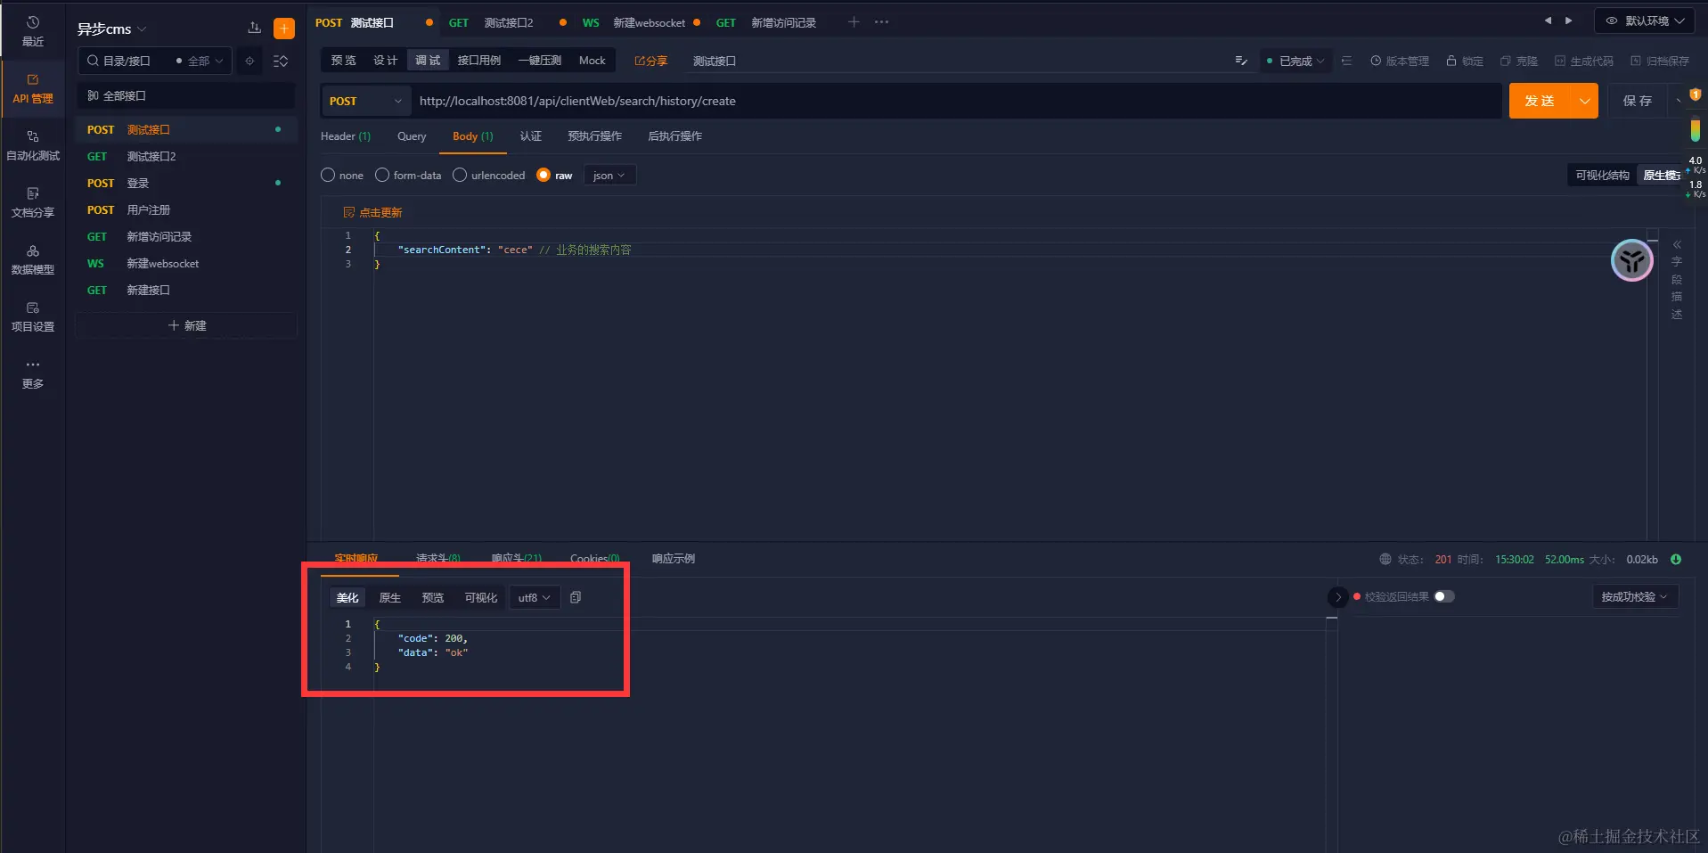
Task: Open the 默认环境 environment dropdown
Action: point(1645,21)
